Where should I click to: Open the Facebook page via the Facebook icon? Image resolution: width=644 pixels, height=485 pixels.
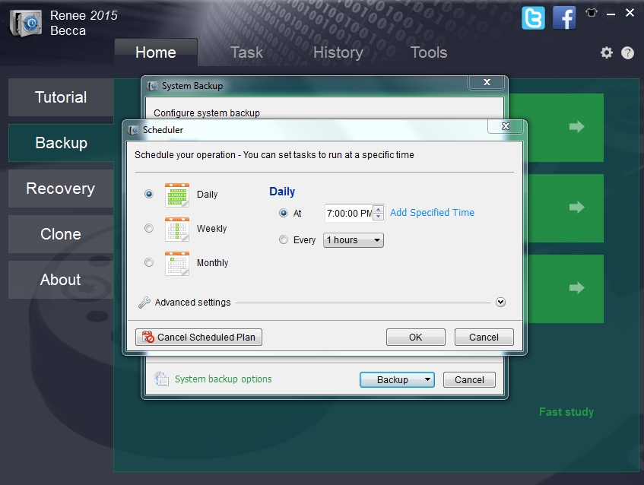coord(564,18)
